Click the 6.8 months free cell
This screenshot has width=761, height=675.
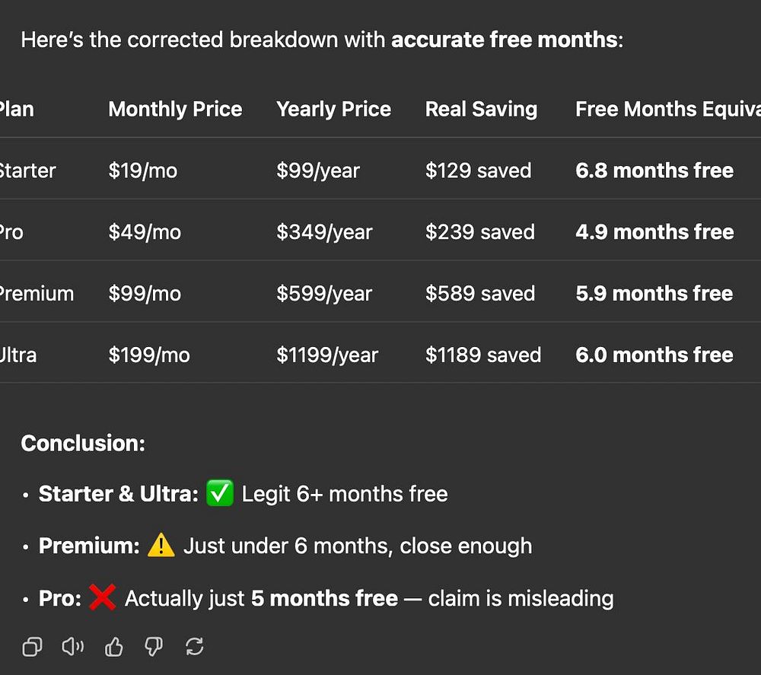coord(654,170)
